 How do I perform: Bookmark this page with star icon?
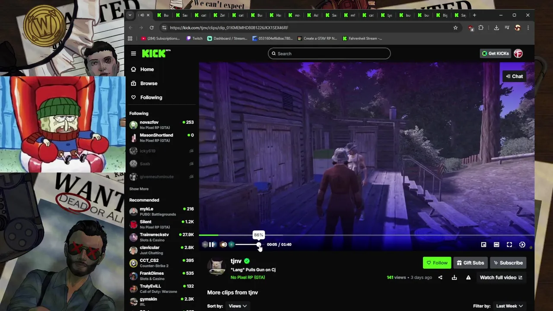pos(455,28)
